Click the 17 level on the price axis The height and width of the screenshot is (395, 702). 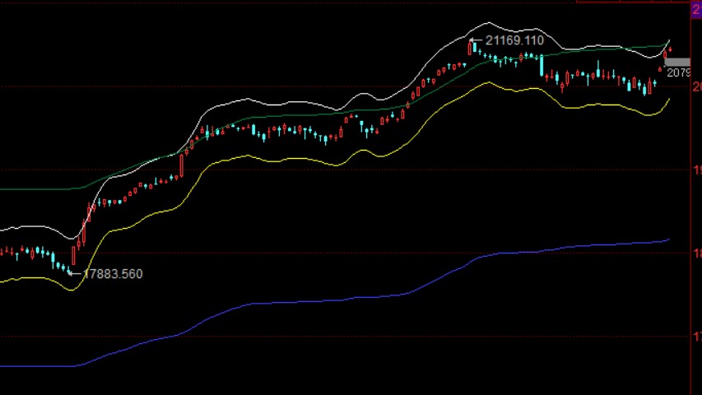[696, 336]
